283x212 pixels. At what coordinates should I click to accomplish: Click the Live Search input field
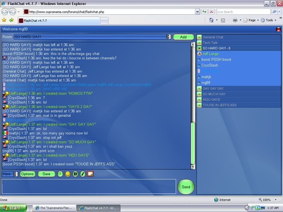[x=243, y=12]
